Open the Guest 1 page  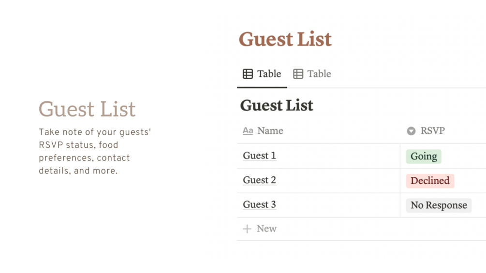coord(259,156)
